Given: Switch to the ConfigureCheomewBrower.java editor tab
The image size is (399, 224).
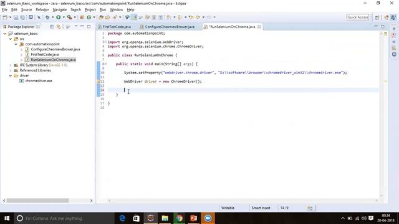Looking at the screenshot, I should click(x=170, y=27).
